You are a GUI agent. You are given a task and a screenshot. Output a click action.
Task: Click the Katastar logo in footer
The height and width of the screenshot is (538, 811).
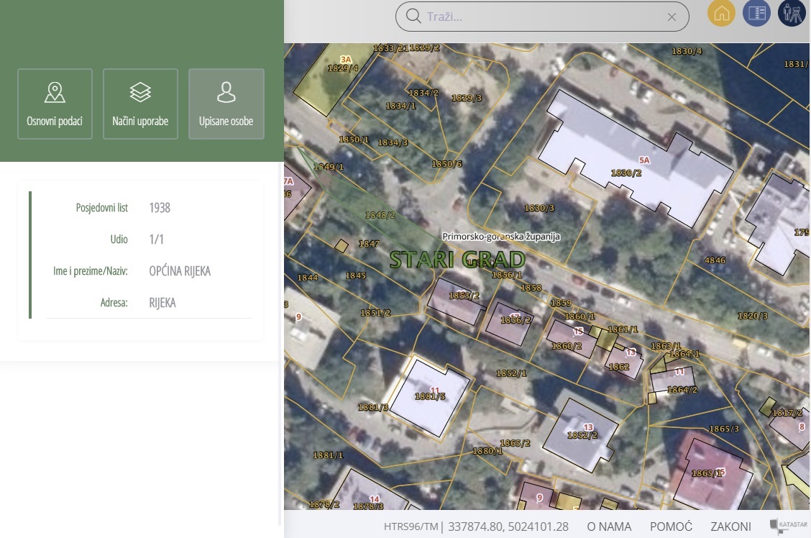[789, 526]
